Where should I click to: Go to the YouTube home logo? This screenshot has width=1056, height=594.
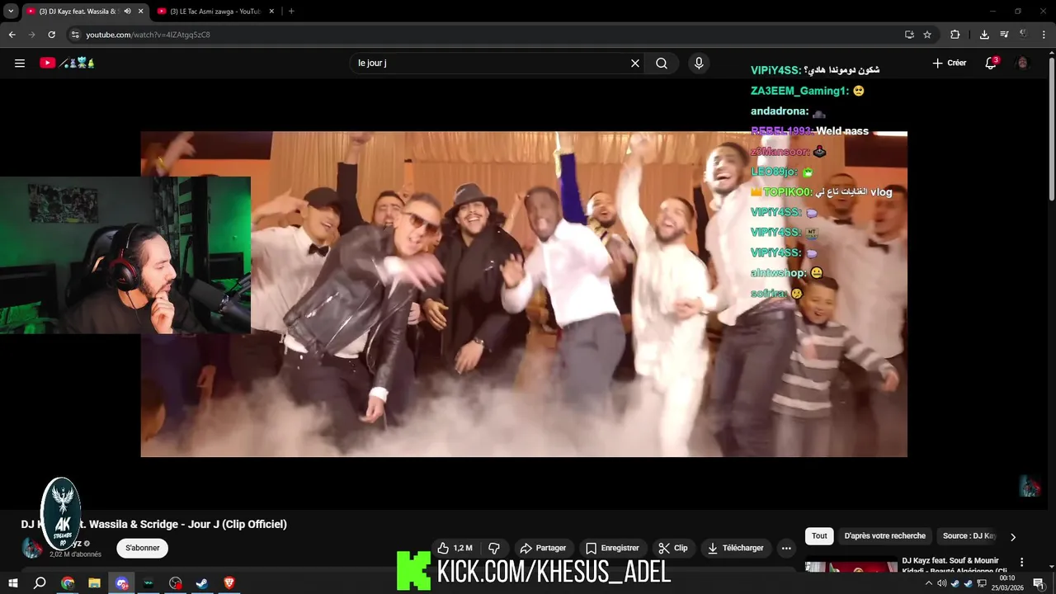coord(67,63)
